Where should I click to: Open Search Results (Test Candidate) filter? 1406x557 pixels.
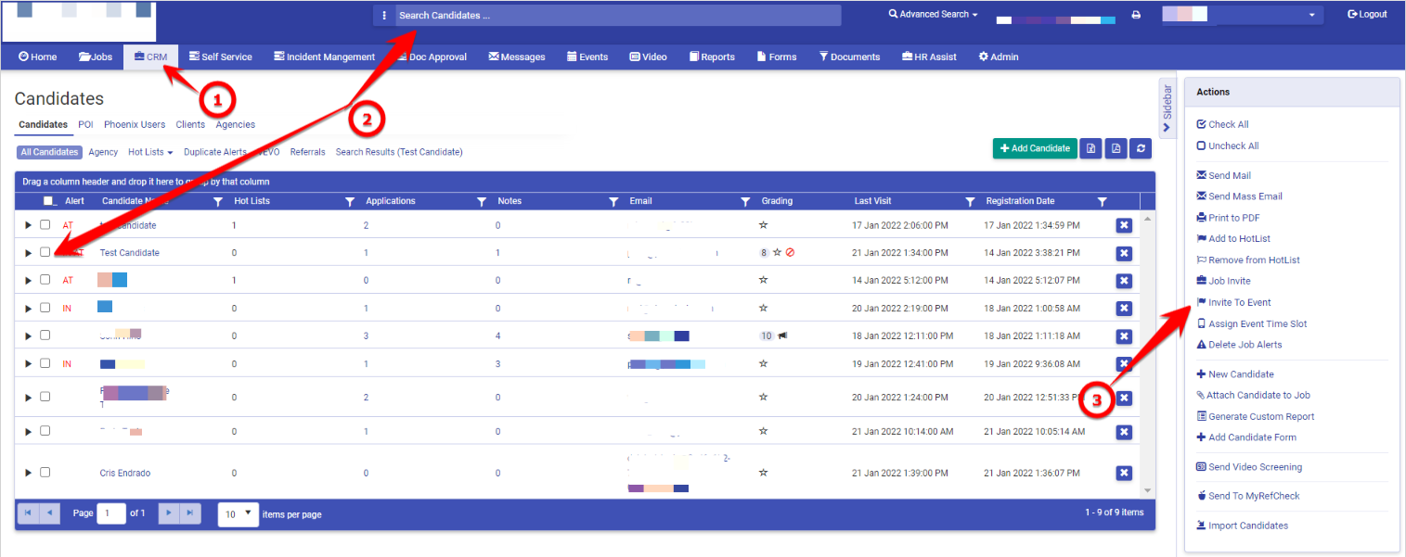[399, 152]
